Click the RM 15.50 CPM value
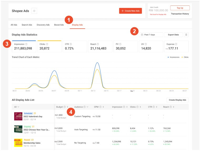The width and height of the screenshot is (200, 151). pos(96,117)
